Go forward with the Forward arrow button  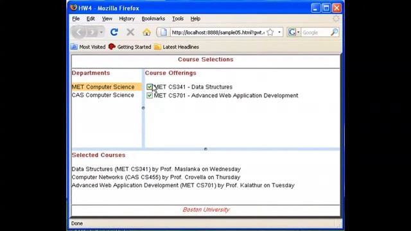point(92,32)
